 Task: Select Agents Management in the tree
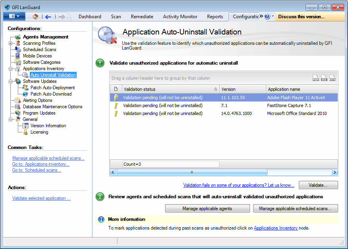[x=46, y=37]
